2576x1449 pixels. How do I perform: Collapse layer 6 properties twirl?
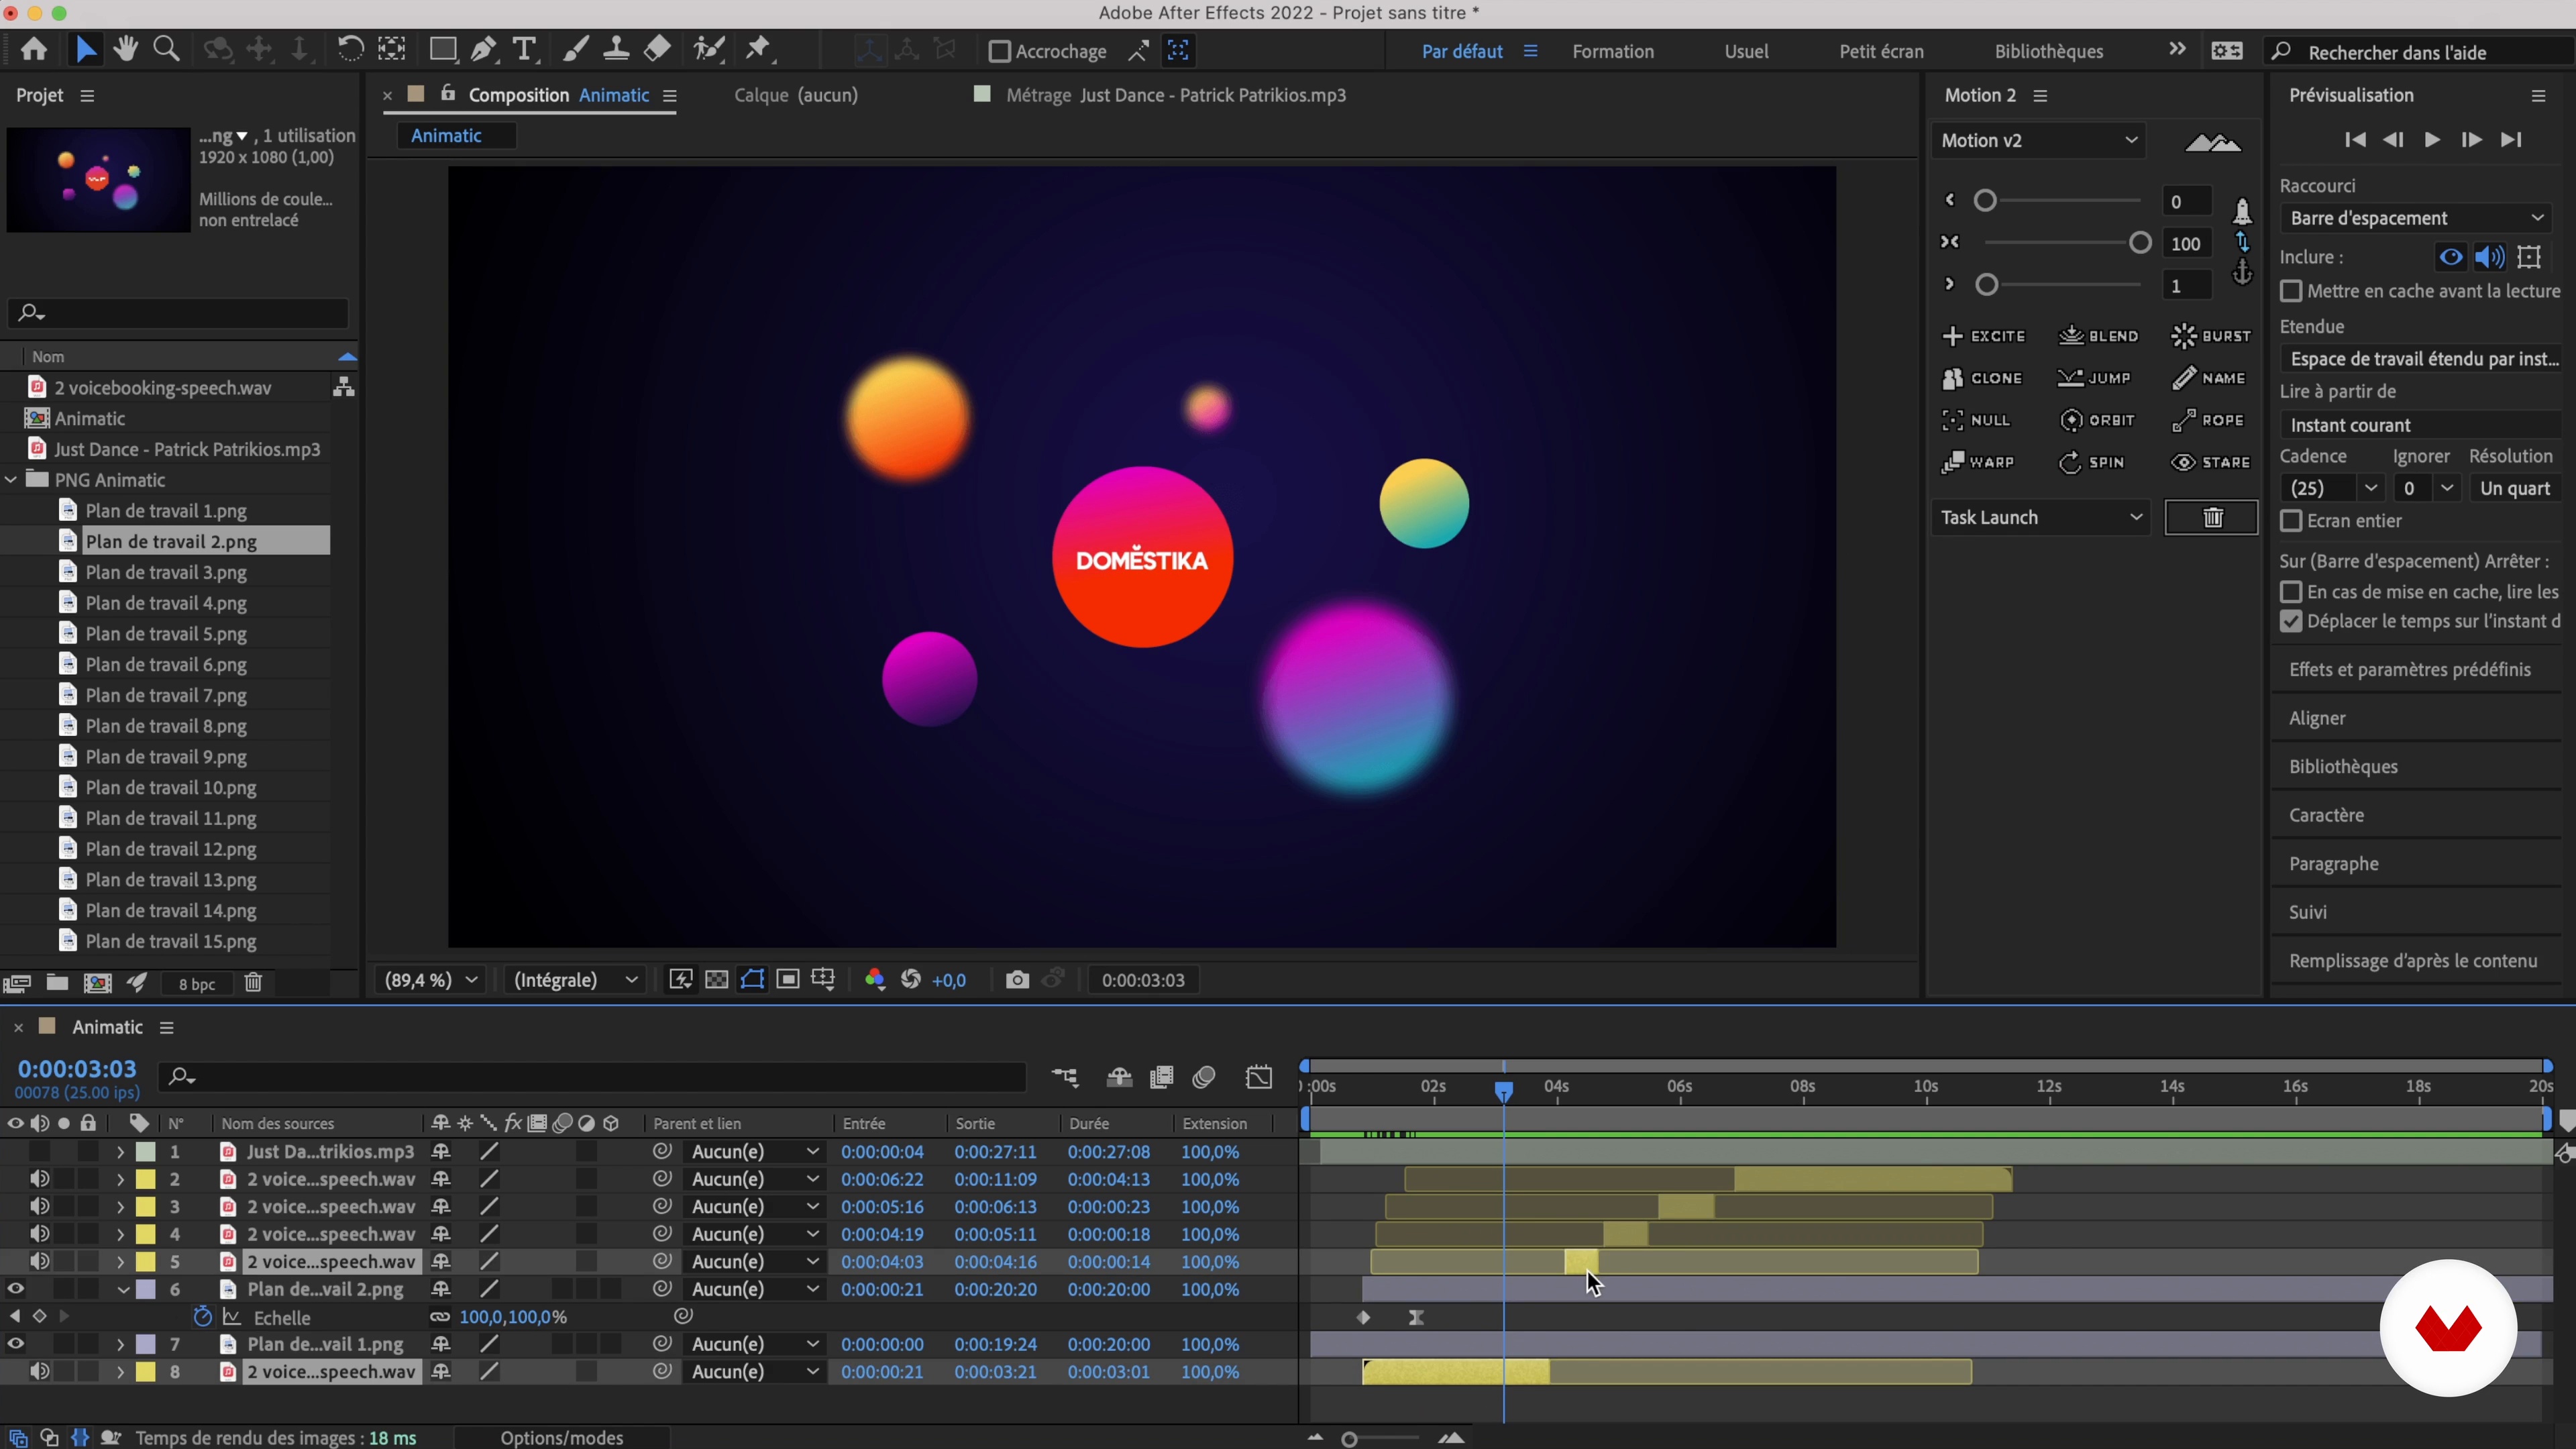(x=122, y=1289)
